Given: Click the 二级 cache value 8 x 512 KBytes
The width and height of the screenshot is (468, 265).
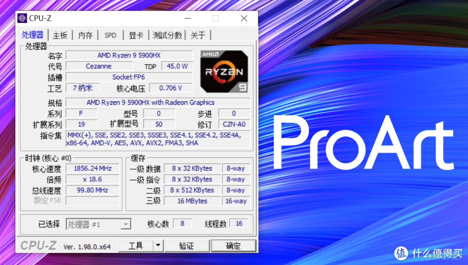Looking at the screenshot, I should [x=192, y=190].
